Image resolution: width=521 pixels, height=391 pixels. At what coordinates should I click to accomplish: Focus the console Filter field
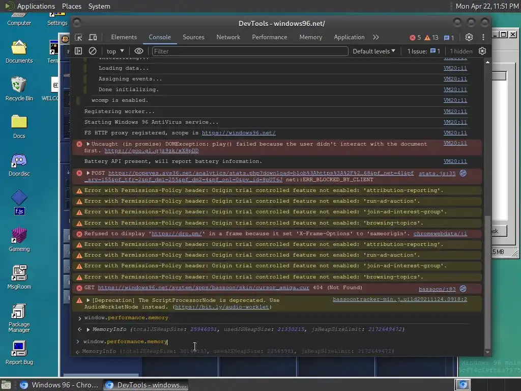coord(250,51)
